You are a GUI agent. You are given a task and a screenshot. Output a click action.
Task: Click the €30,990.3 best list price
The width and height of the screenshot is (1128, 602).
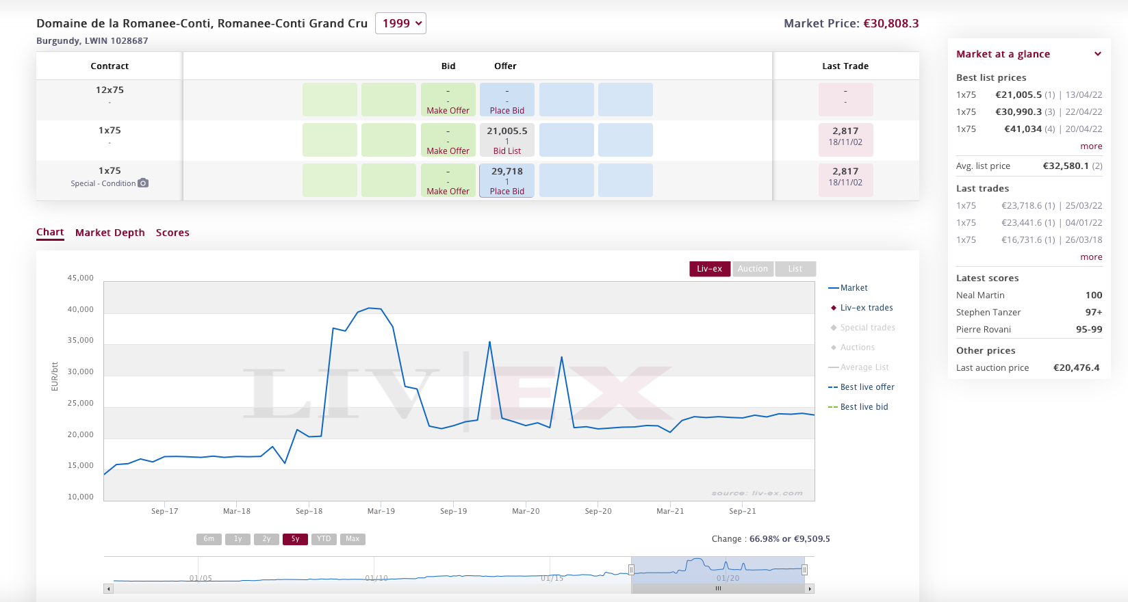pos(1018,112)
